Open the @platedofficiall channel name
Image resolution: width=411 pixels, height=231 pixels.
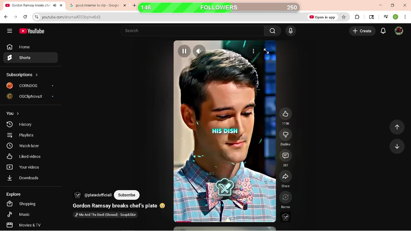(x=98, y=195)
